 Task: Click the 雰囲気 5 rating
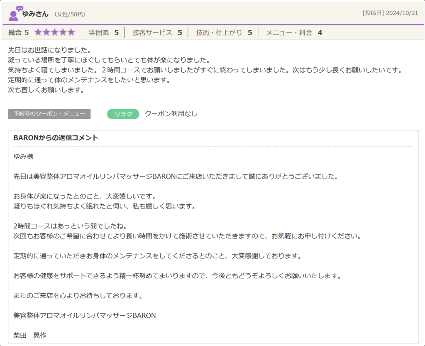coord(104,32)
